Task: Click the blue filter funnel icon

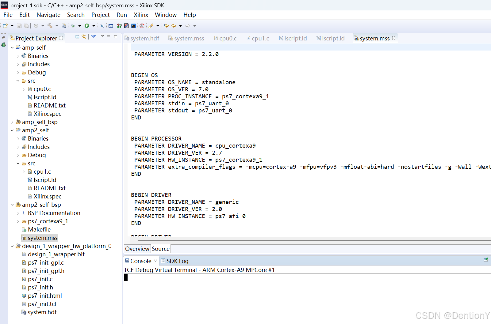Action: [x=94, y=37]
